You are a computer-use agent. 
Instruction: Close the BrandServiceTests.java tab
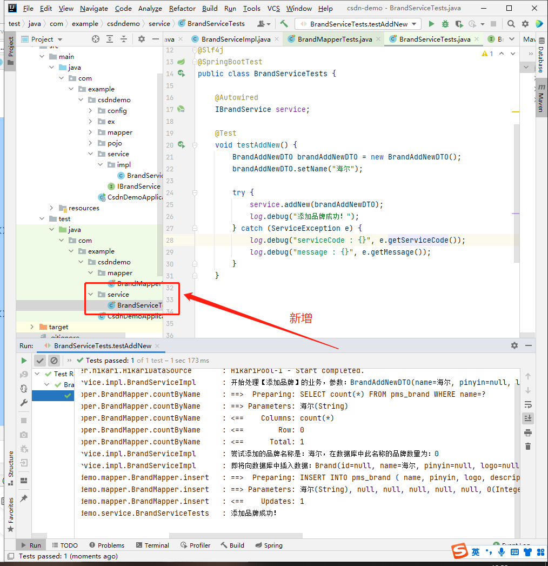click(x=477, y=39)
